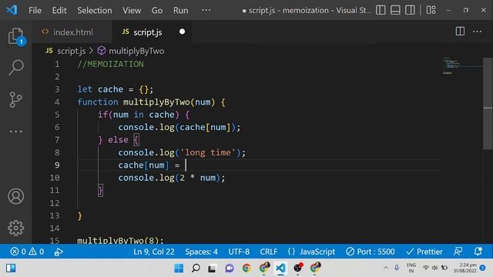Screen dimensions: 493x277
Task: Show hidden system tray icons chevron
Action: 385,268
